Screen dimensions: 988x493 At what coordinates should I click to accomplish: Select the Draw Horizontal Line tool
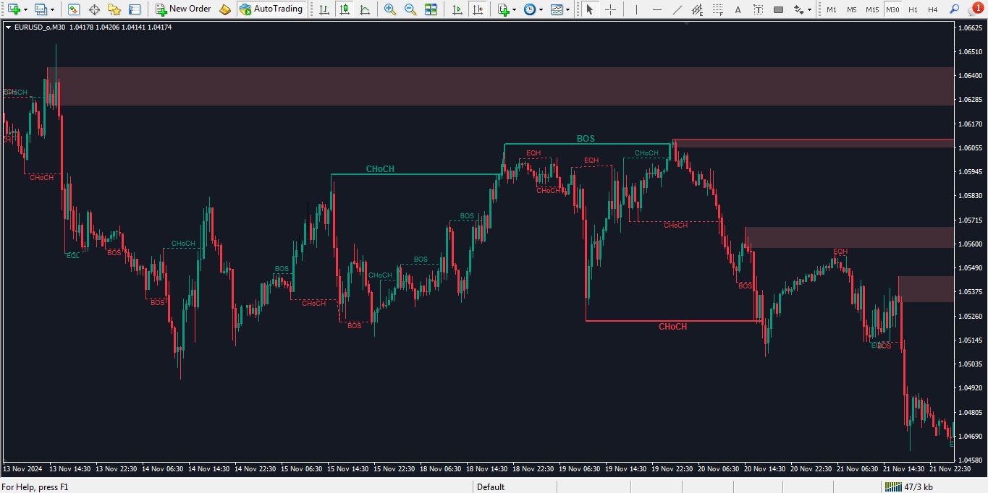(x=656, y=9)
